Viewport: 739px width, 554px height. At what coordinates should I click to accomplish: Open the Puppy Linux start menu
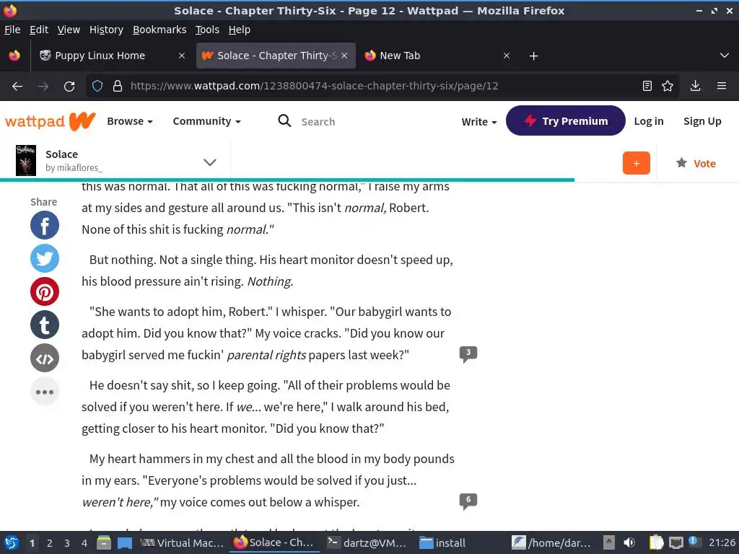coord(12,542)
